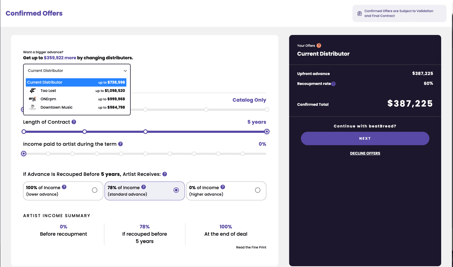Click the ONErpm distributor logo
453x267 pixels.
pyautogui.click(x=33, y=99)
